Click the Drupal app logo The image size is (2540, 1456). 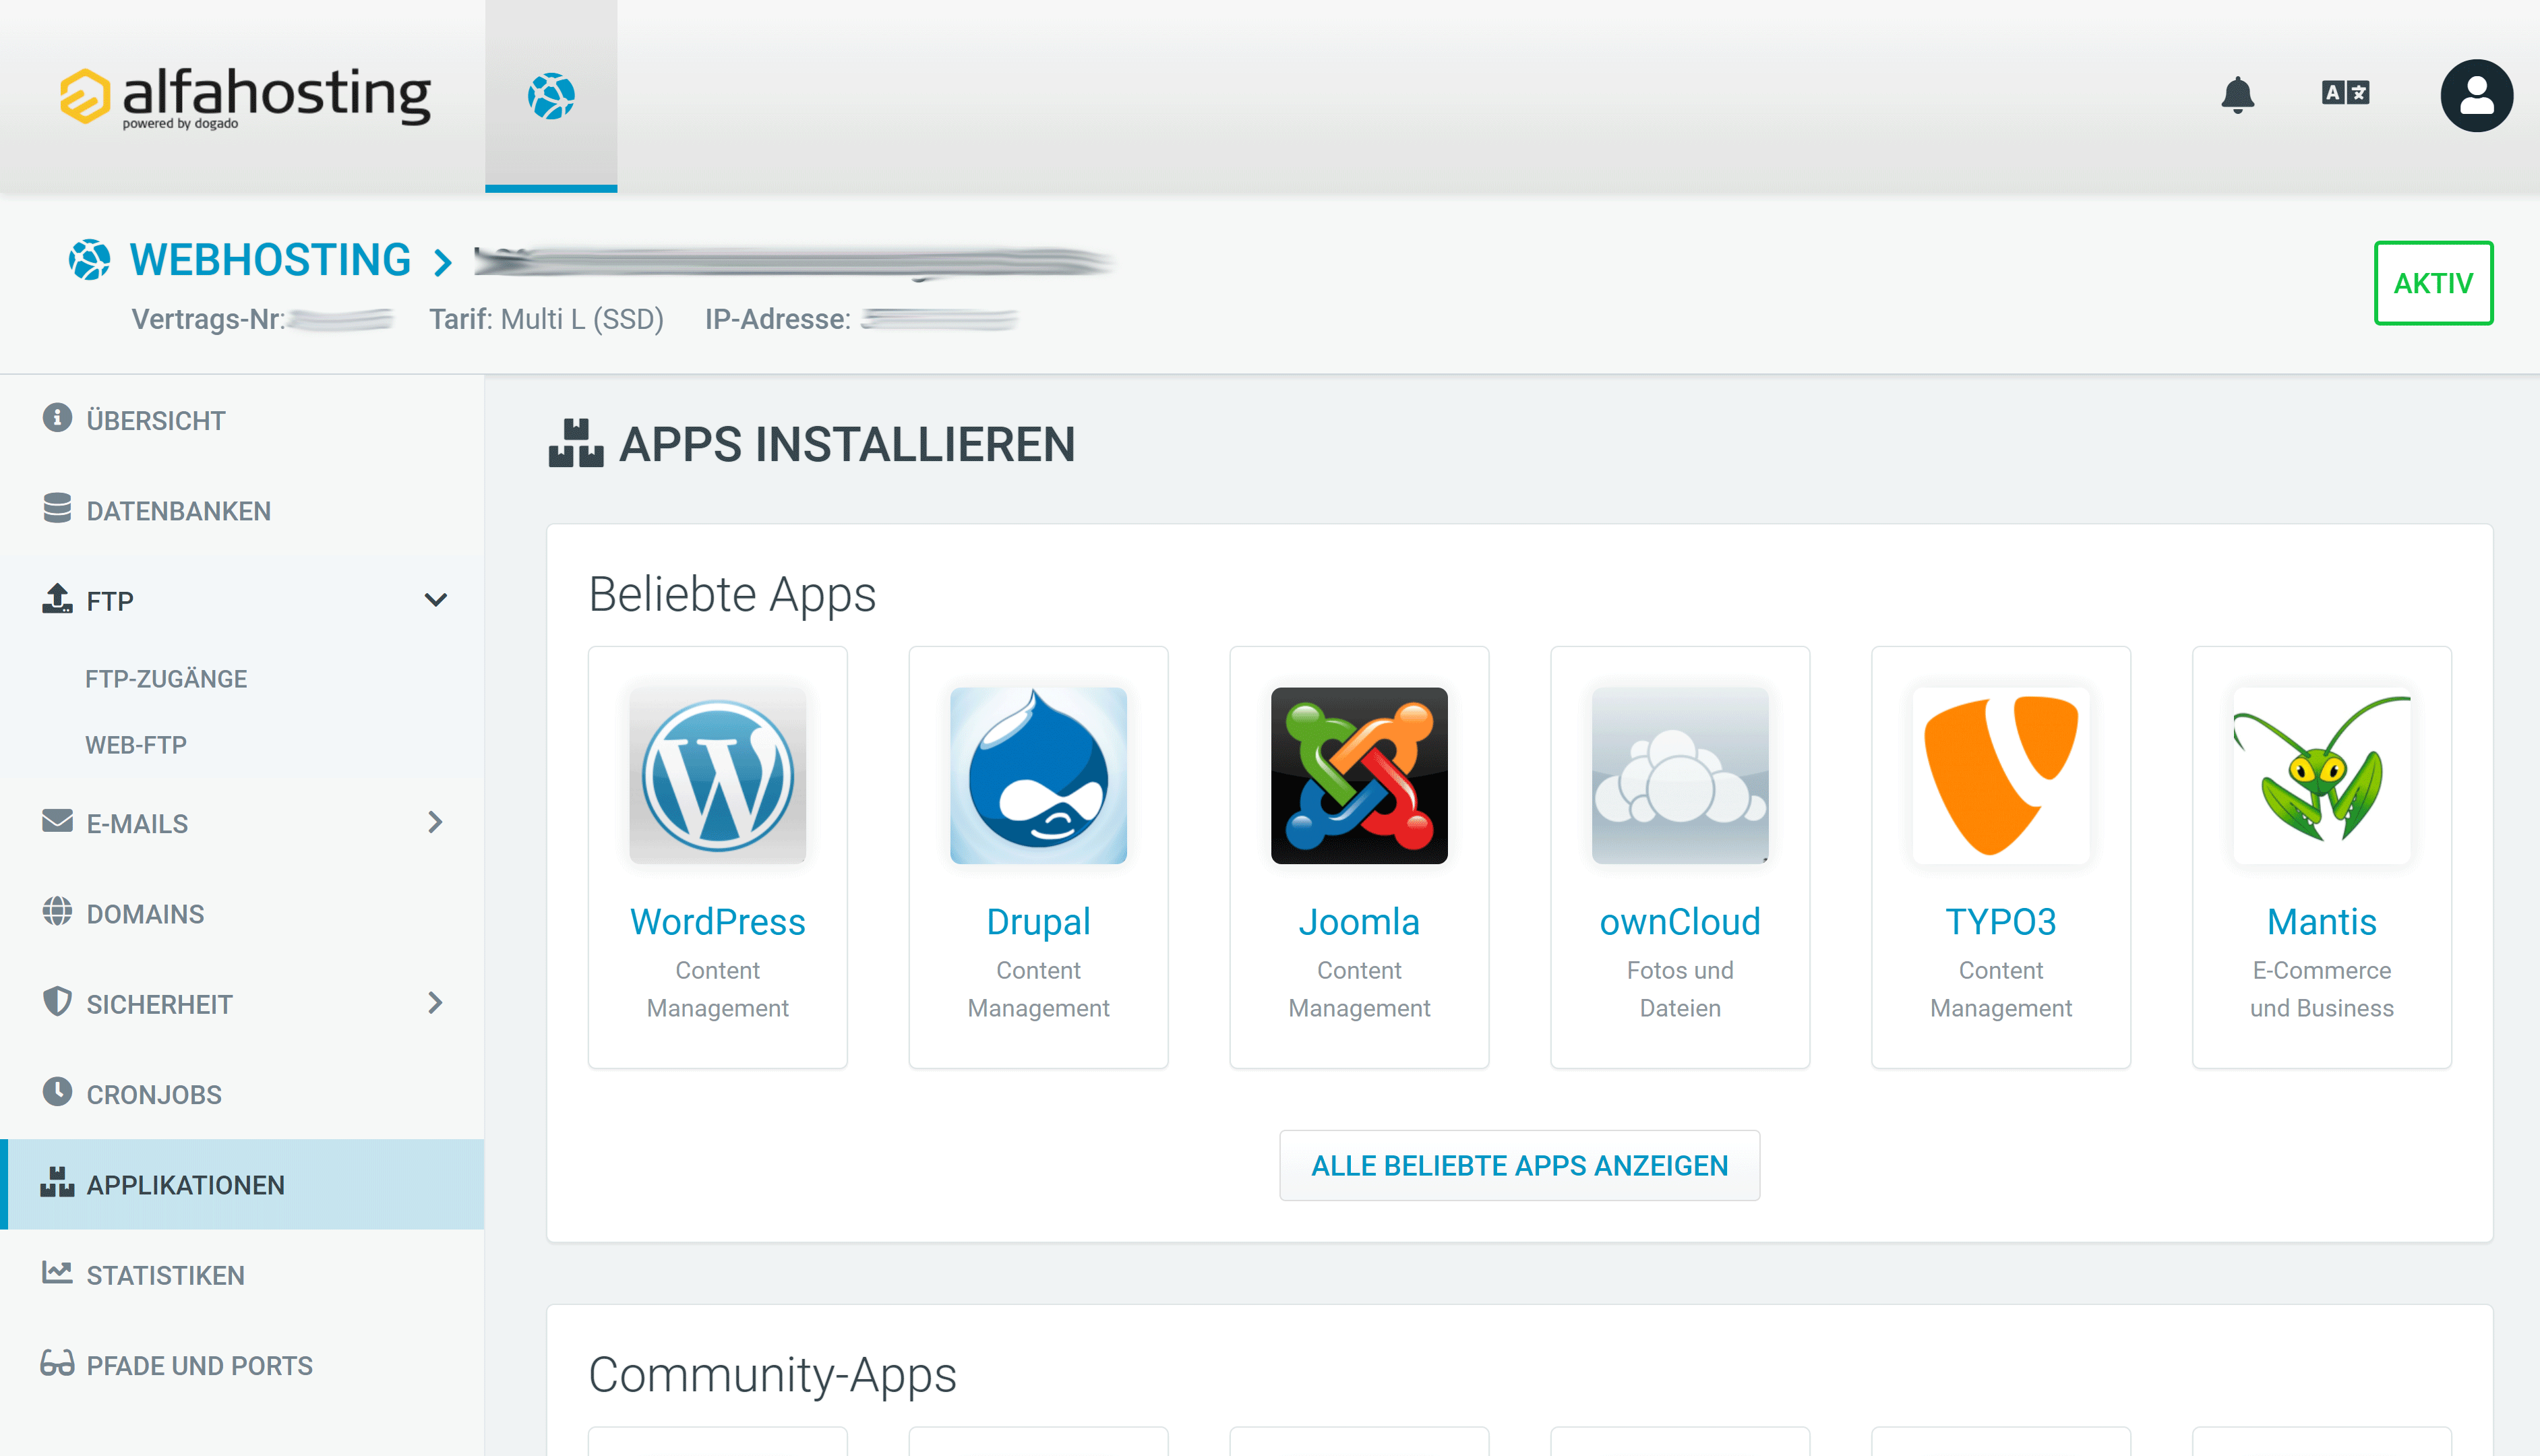[x=1038, y=775]
